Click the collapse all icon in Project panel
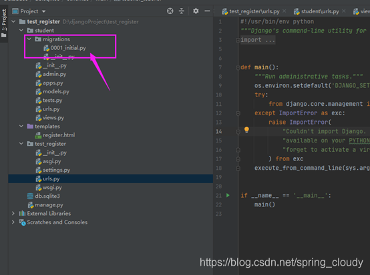Image resolution: width=370 pixels, height=275 pixels. [x=182, y=11]
